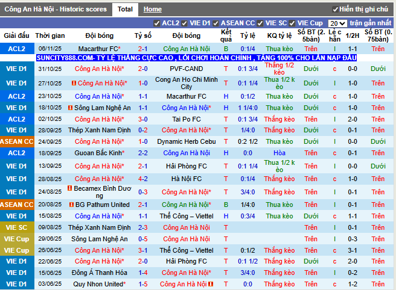Click odds 0:2 1/2 on Dynamic Herb Cebu row
The width and height of the screenshot is (396, 290).
click(x=247, y=141)
